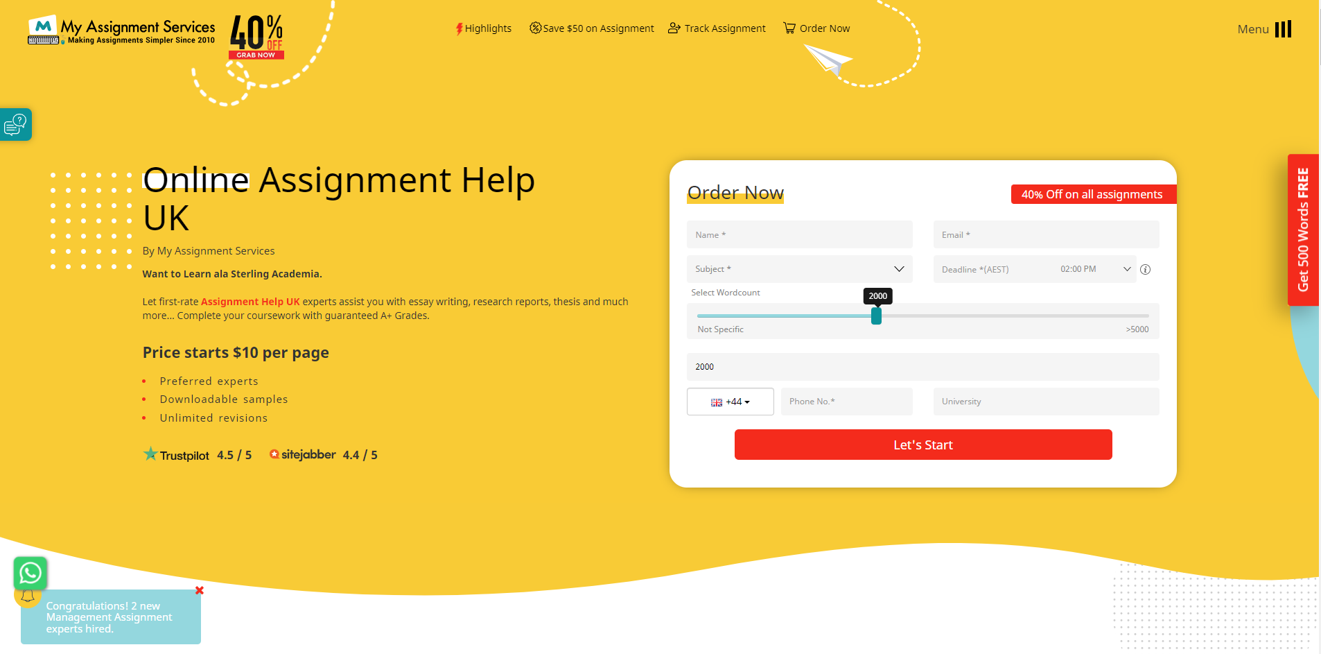Click the Let's Start button
The width and height of the screenshot is (1321, 654).
coord(923,445)
